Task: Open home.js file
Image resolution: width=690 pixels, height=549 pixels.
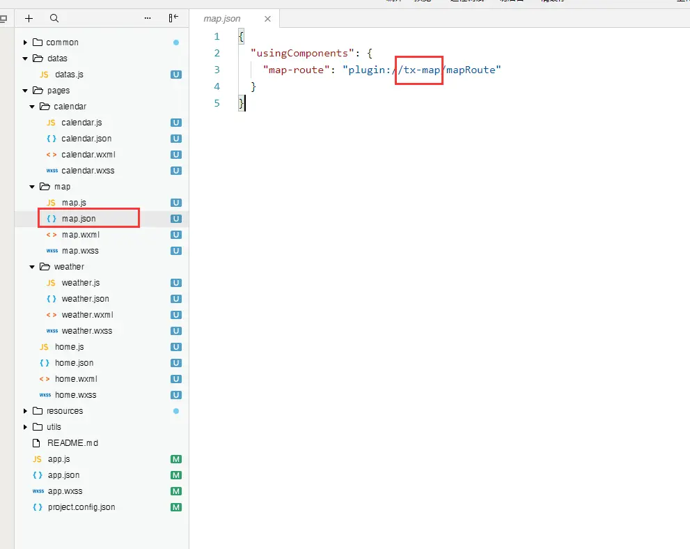Action: (70, 347)
